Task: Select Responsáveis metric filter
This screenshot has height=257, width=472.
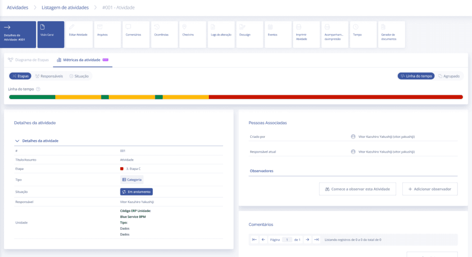Action: [49, 76]
